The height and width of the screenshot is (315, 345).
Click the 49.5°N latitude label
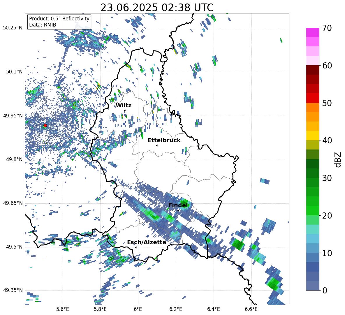point(14,247)
